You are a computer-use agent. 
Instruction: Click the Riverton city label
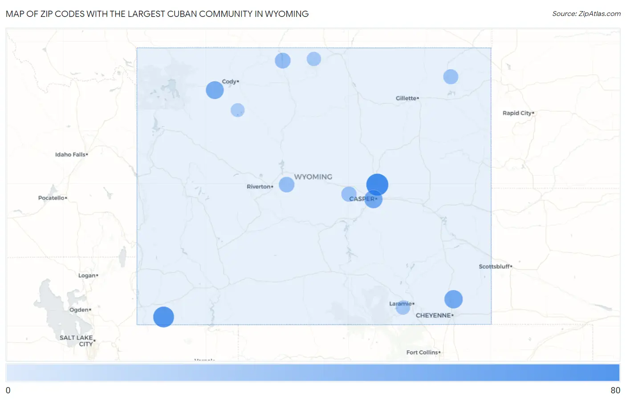259,186
